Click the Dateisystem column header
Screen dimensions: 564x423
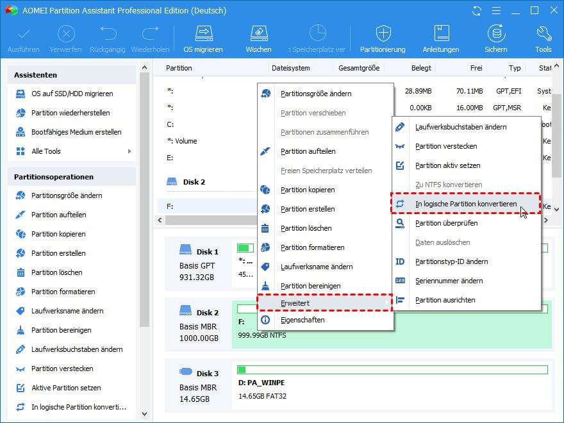tap(290, 68)
